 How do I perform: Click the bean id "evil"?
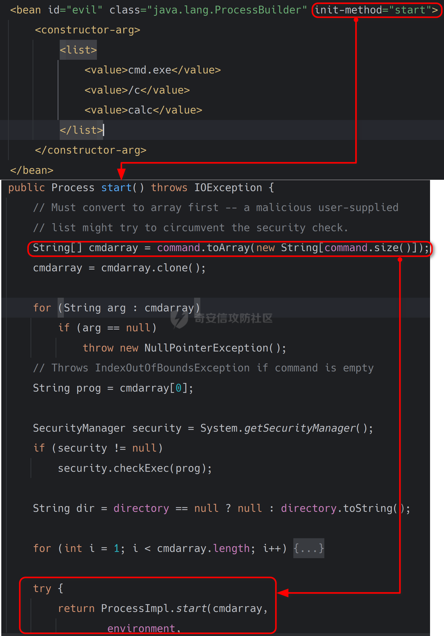tap(85, 10)
